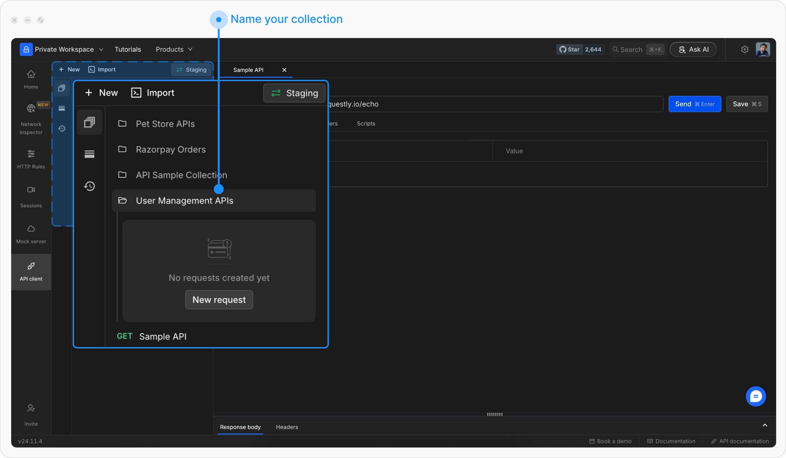The width and height of the screenshot is (786, 458).
Task: Open the Sessions recorder section
Action: click(x=31, y=197)
